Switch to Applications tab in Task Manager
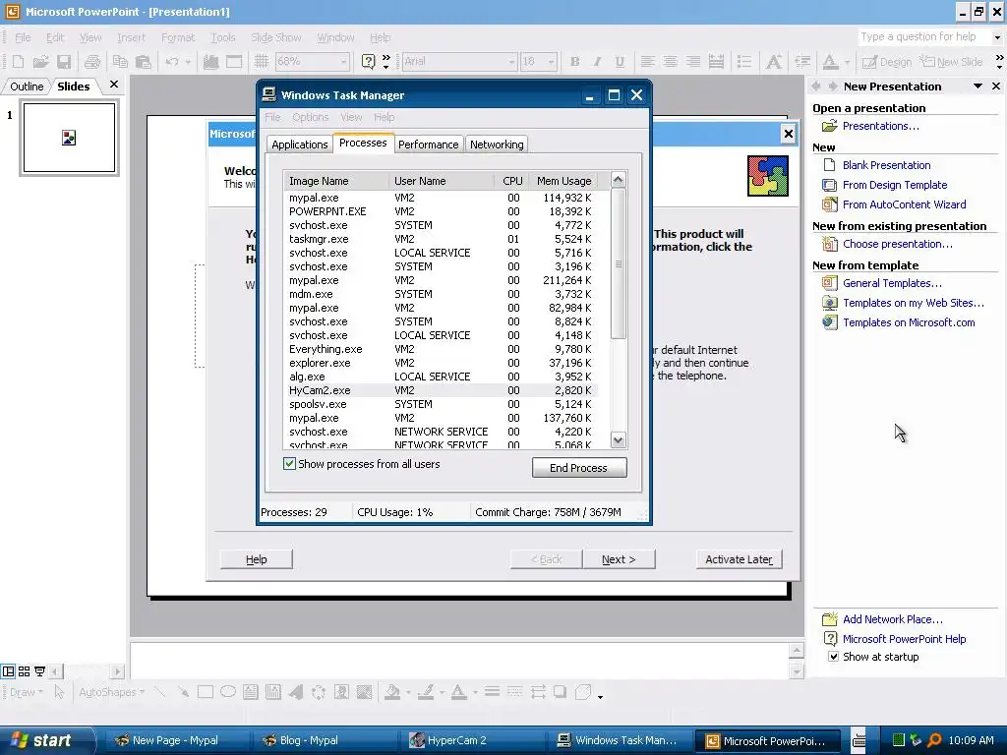Viewport: 1007px width, 755px height. tap(299, 145)
